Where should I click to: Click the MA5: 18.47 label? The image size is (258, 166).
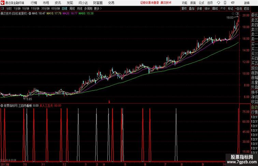click(39, 14)
